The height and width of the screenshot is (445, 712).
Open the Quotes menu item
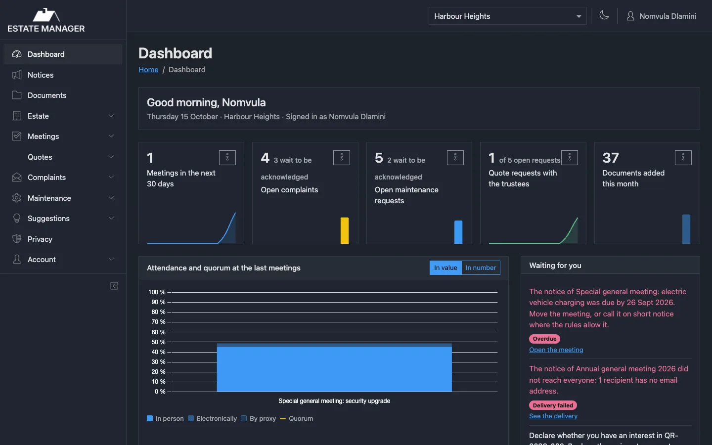63,157
